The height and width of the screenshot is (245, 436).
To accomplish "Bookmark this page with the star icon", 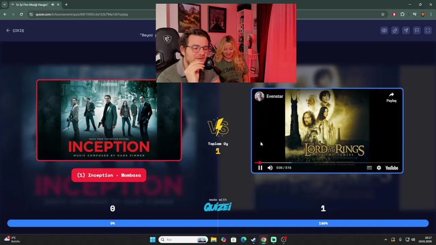I will [383, 14].
